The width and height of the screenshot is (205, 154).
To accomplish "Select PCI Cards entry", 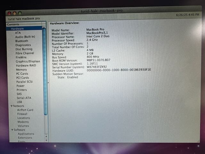I will [23, 78].
